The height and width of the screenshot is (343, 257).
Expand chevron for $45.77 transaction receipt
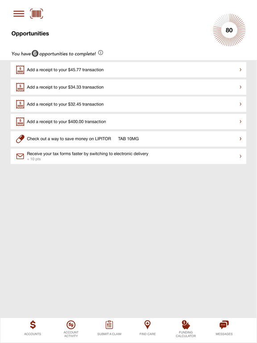coord(240,70)
